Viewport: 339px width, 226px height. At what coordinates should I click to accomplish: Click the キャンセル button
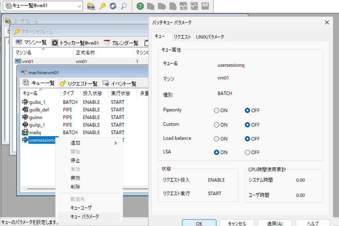[x=237, y=223]
